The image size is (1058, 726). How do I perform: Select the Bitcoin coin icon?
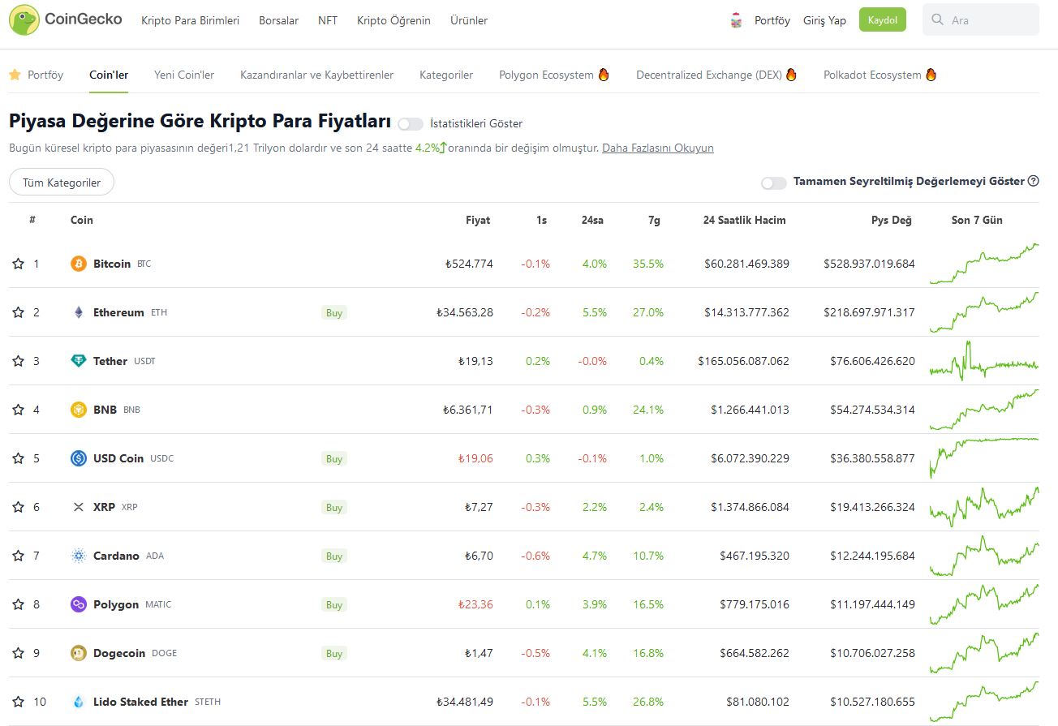(x=77, y=264)
